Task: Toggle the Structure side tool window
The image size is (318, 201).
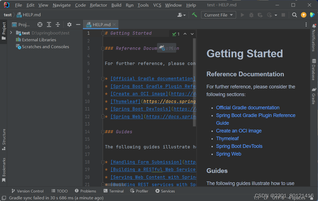Action: [x=4, y=140]
